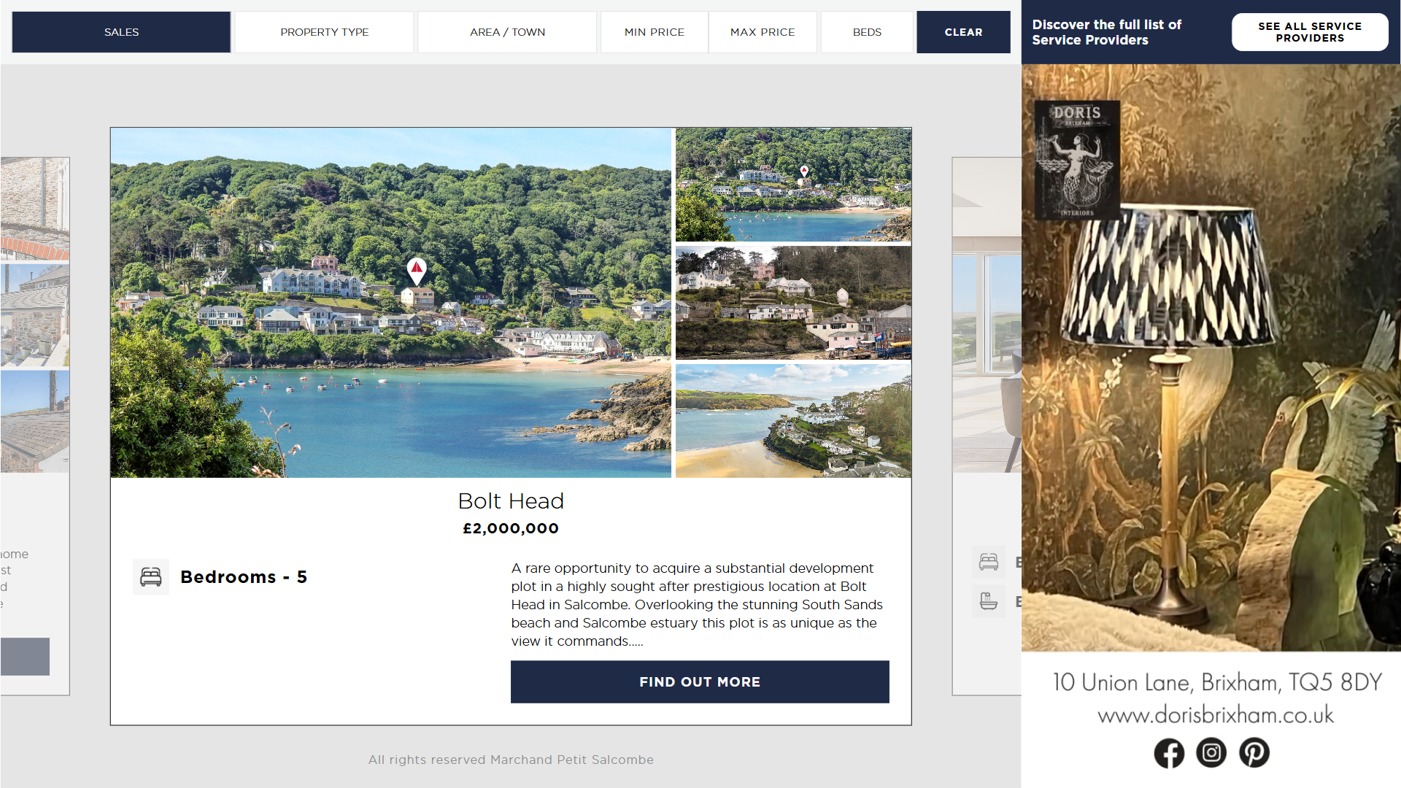The image size is (1401, 788).
Task: Click See All Service Providers button
Action: coord(1310,32)
